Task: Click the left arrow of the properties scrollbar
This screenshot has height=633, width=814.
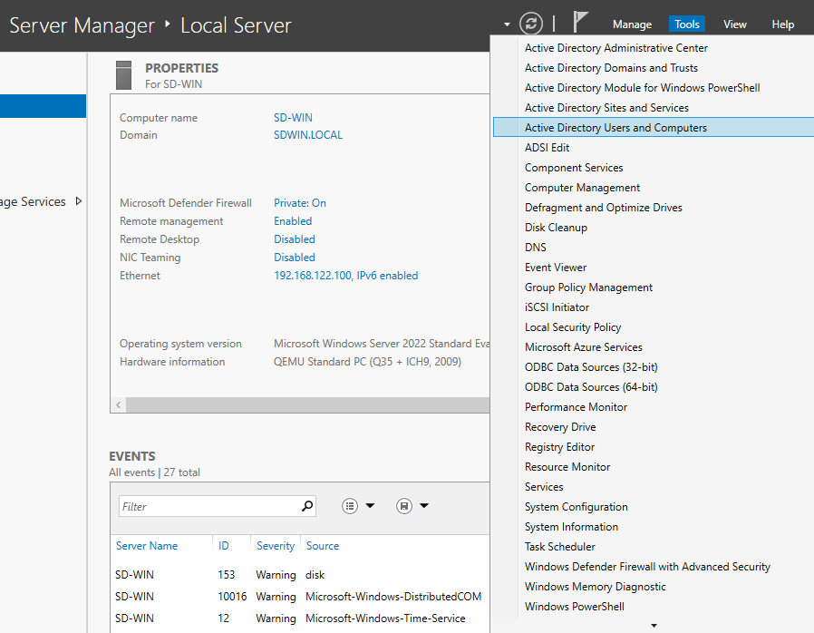Action: tap(119, 405)
